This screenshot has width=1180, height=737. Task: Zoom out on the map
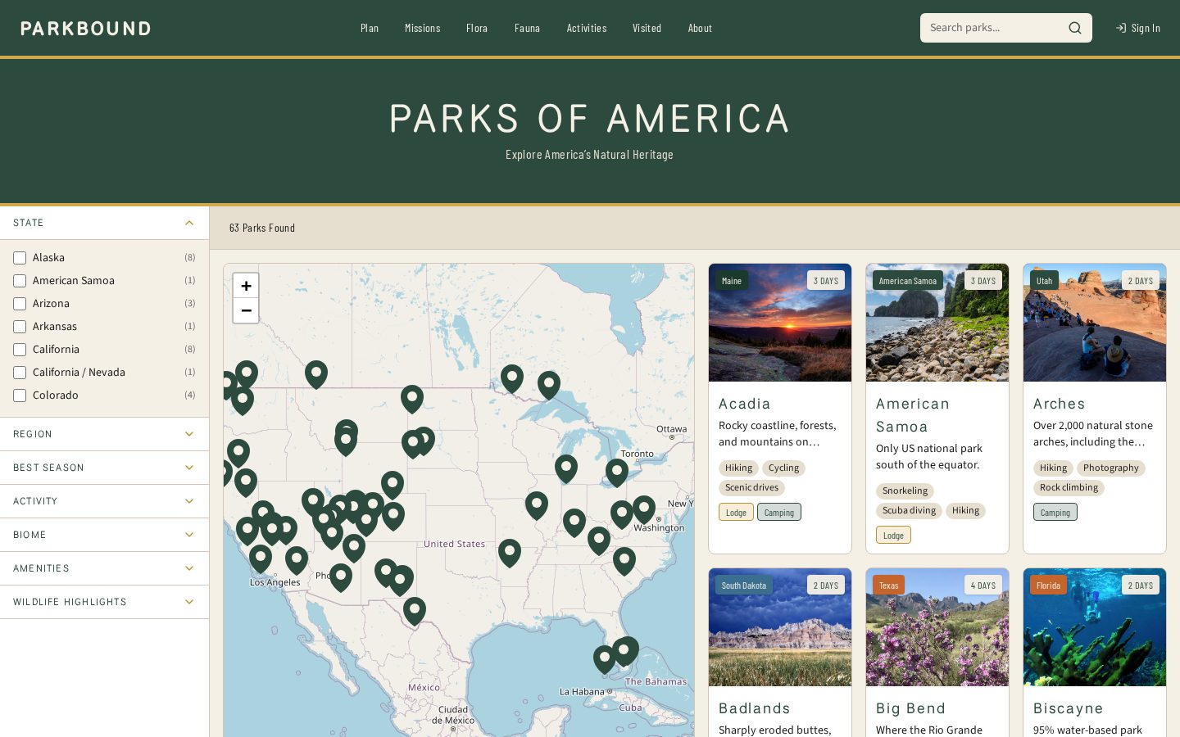coord(246,310)
